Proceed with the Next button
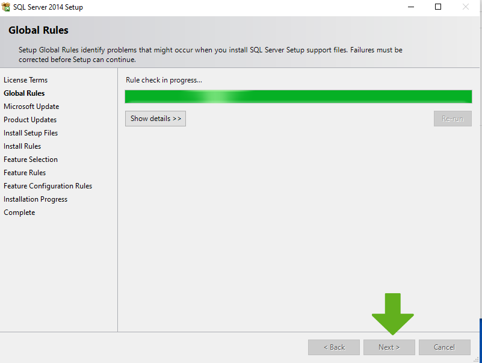 [389, 347]
